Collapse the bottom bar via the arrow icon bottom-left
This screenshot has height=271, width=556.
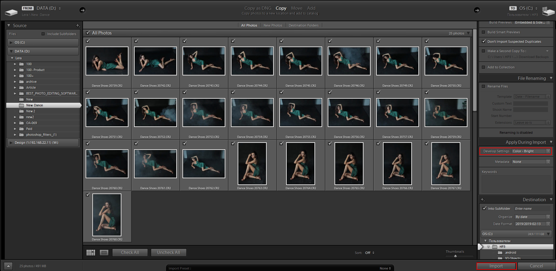coord(8,265)
